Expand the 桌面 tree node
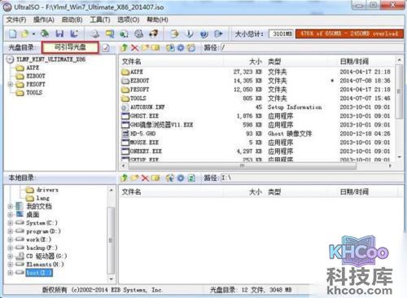Viewport: 407px width, 298px height. tap(10, 215)
